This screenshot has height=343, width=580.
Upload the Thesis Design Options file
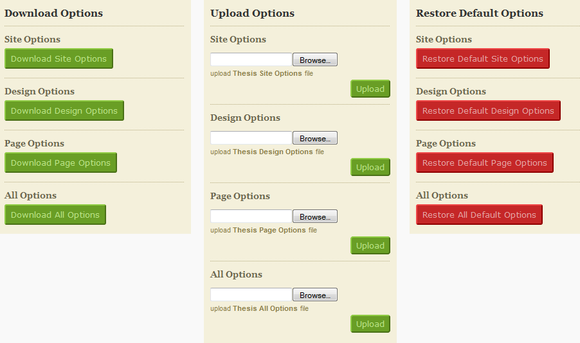pos(370,167)
